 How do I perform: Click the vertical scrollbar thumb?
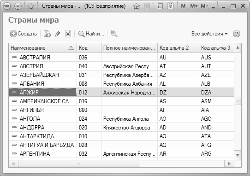pyautogui.click(x=238, y=101)
